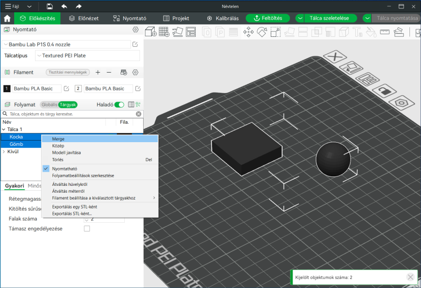Click the plate auto-orient icon on bed

coord(352,68)
